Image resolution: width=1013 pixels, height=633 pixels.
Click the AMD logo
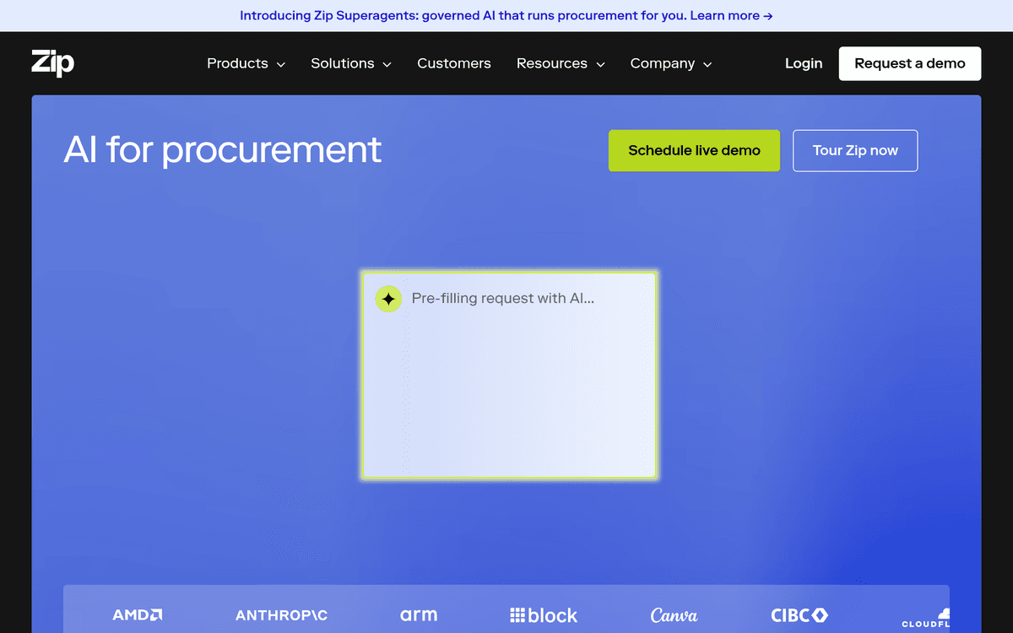point(138,615)
